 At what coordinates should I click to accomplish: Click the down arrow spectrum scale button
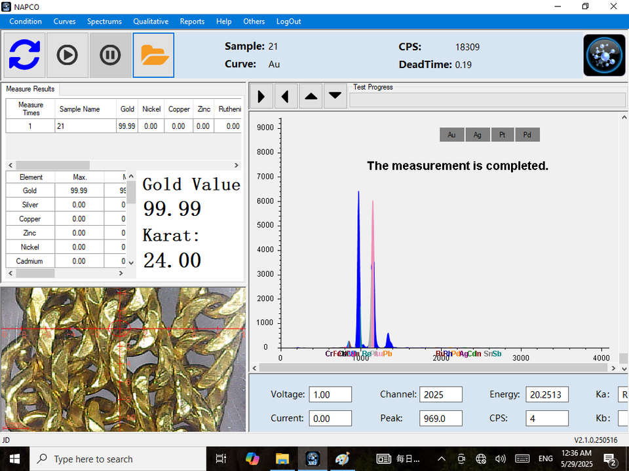[x=335, y=97]
